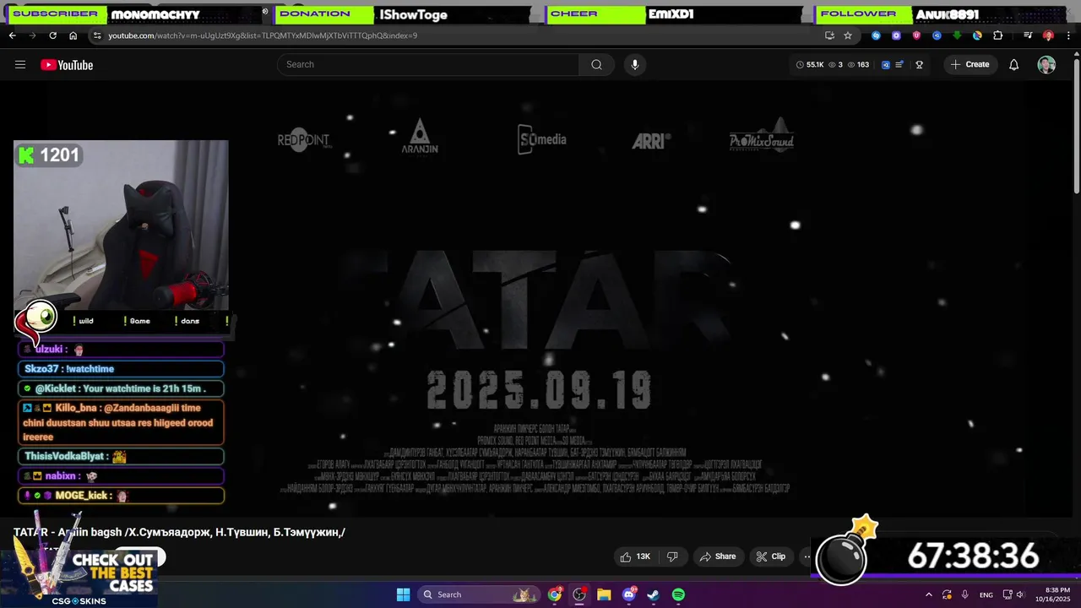Open OBS Studio from the taskbar

point(579,594)
